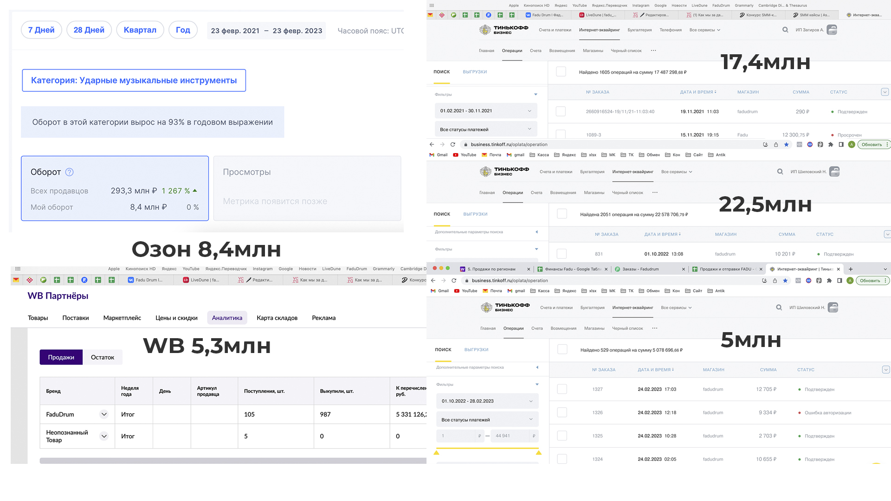Click bookmark star in bottom browser address bar
This screenshot has height=501, width=891.
point(785,280)
